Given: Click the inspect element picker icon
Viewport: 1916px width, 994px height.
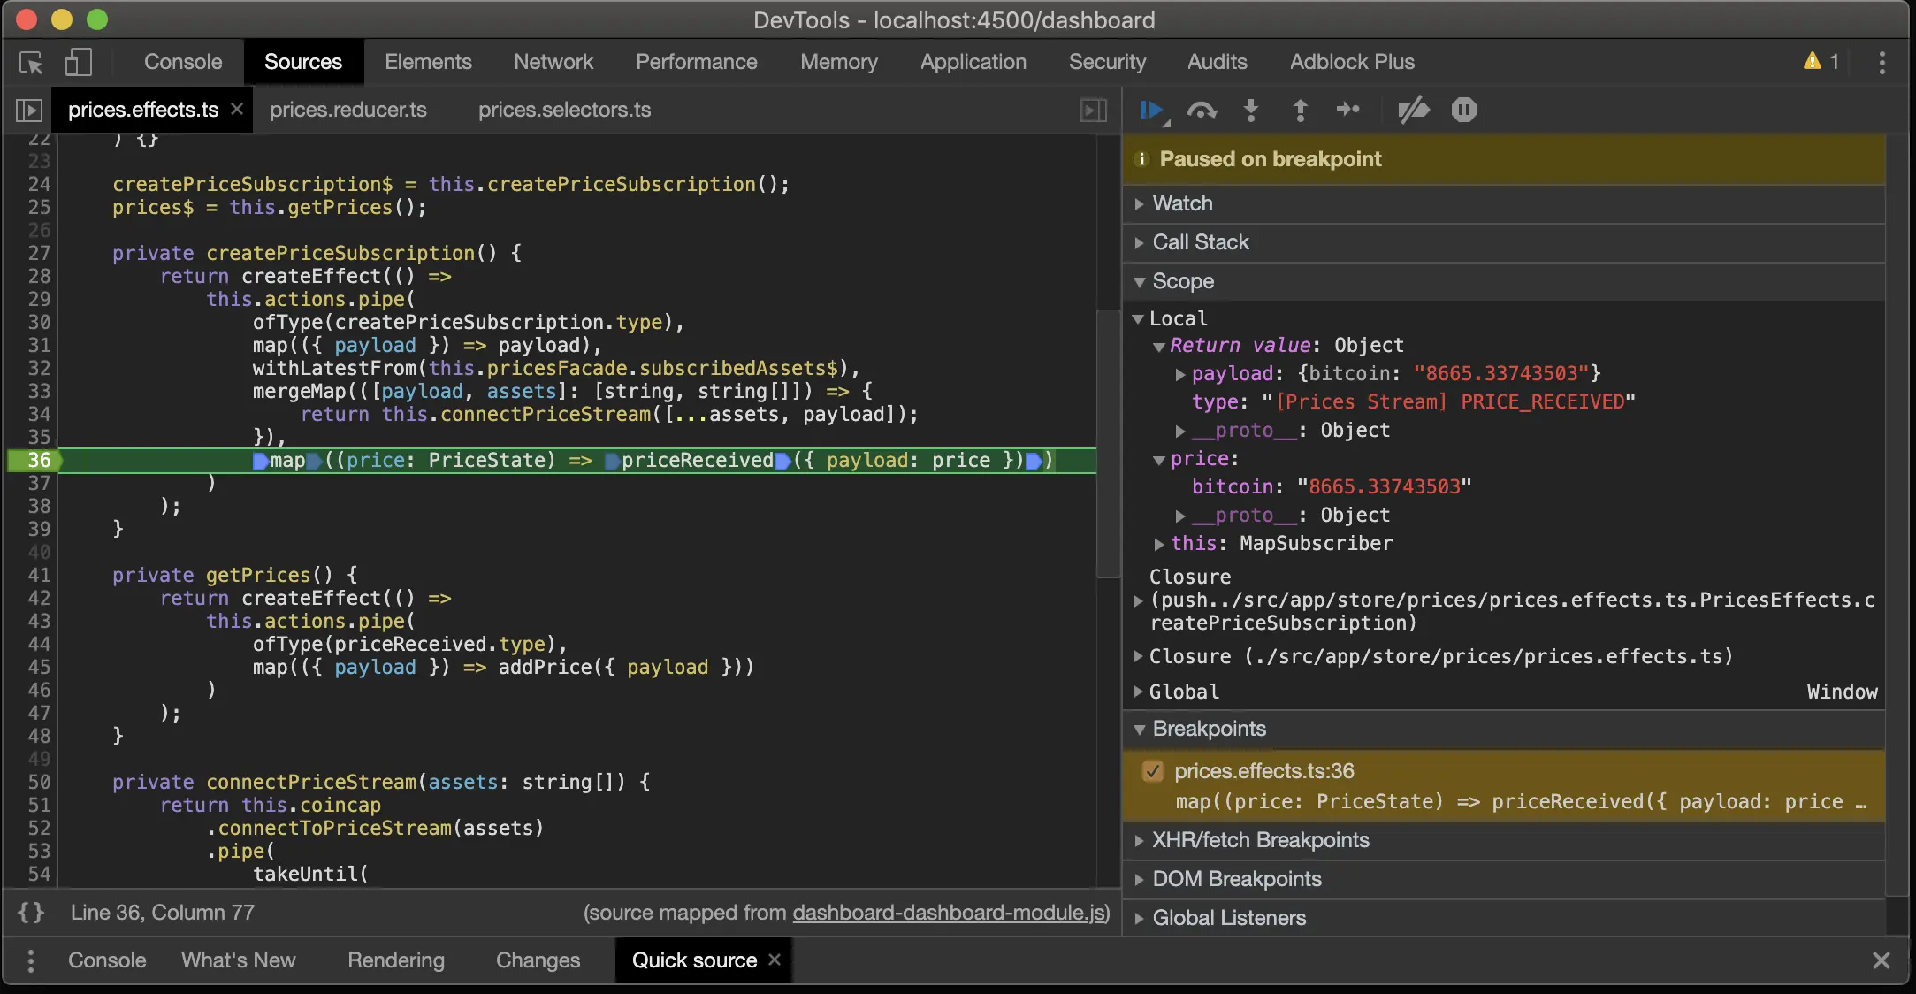Looking at the screenshot, I should [31, 62].
